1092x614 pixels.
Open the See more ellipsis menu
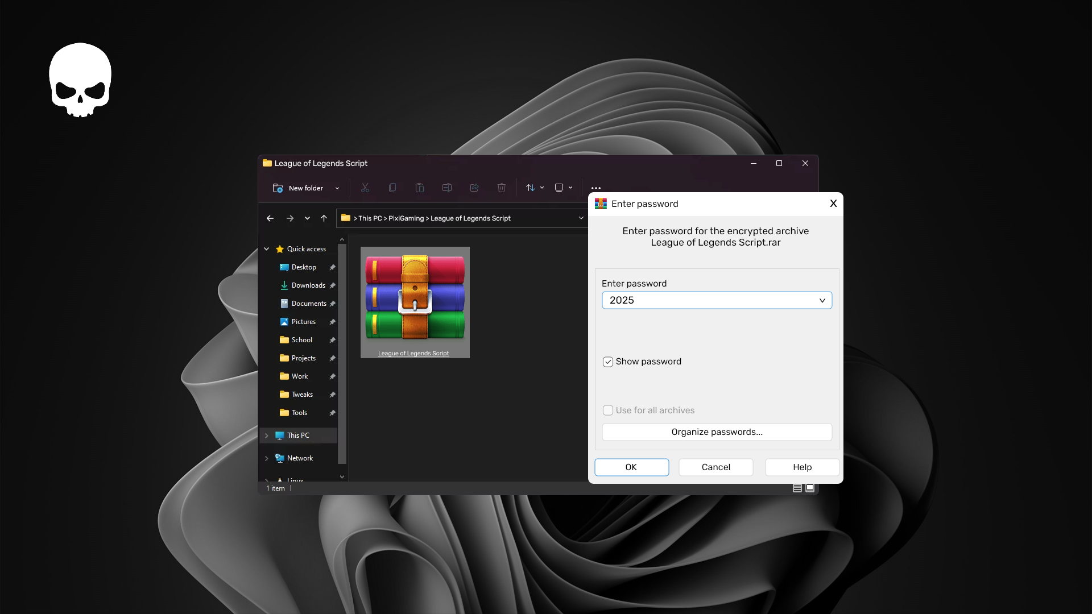click(596, 188)
